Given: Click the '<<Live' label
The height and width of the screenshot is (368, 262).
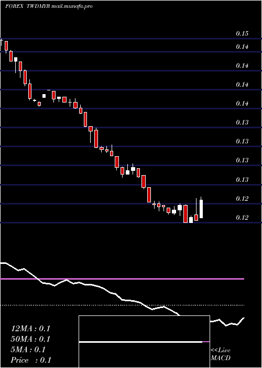Looking at the screenshot, I should click(x=221, y=351).
